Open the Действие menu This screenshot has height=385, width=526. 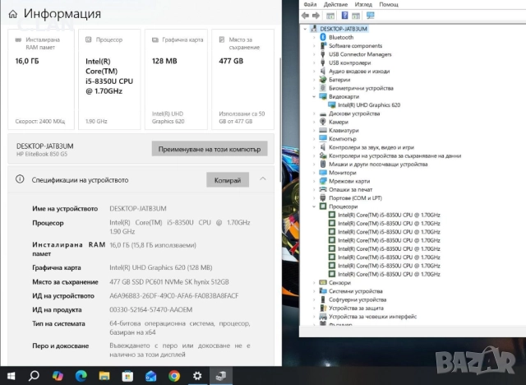(335, 4)
